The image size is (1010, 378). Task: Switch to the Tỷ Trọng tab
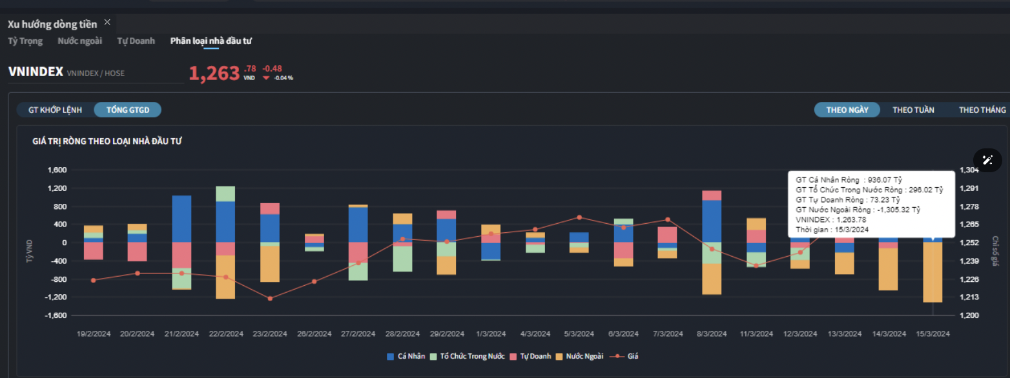pos(25,41)
